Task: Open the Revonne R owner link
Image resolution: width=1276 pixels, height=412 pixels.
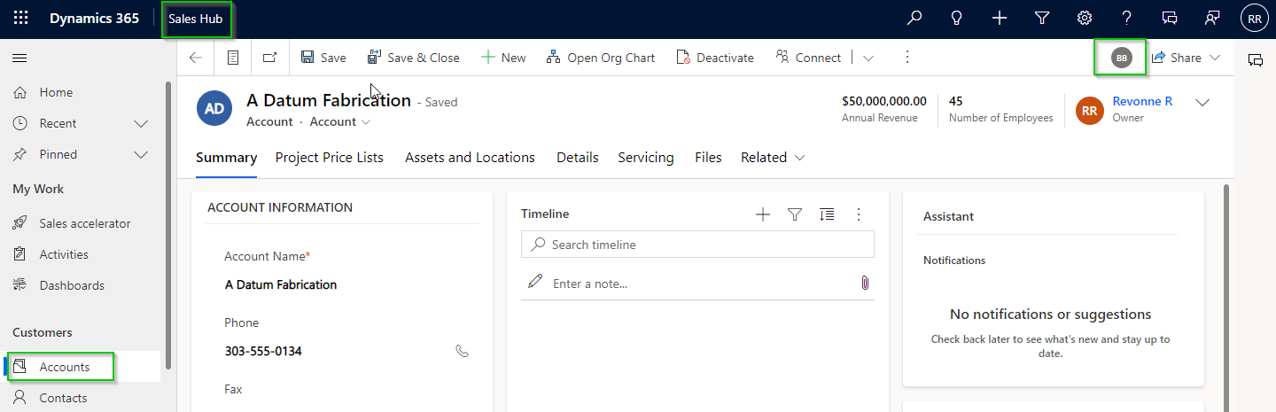Action: (1142, 102)
